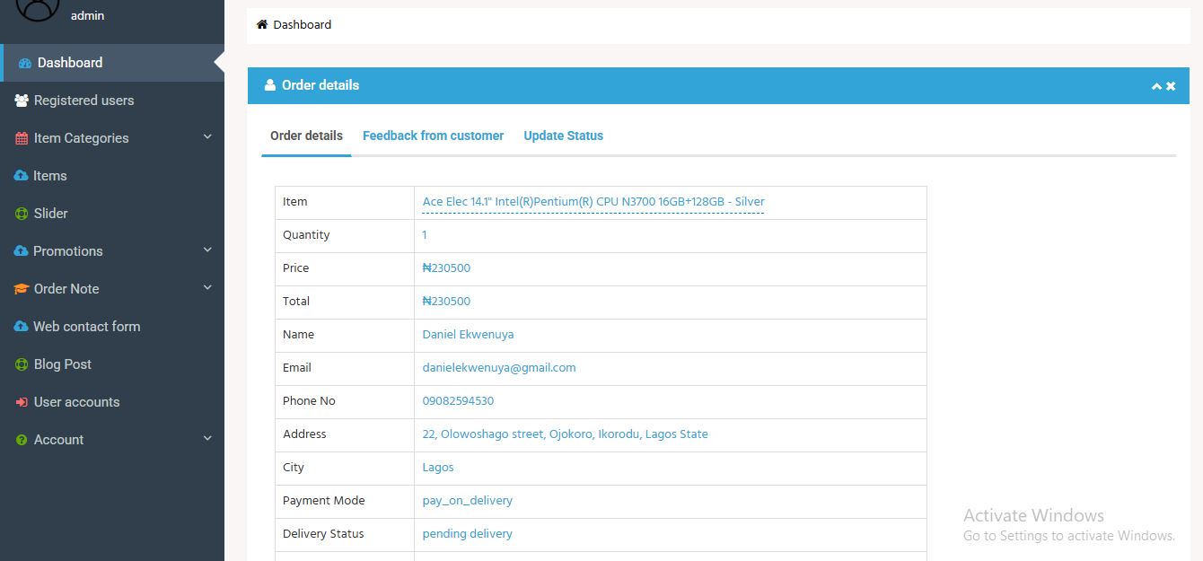Click email danielekwenuya@gmail.com
Image resolution: width=1203 pixels, height=561 pixels.
click(499, 368)
